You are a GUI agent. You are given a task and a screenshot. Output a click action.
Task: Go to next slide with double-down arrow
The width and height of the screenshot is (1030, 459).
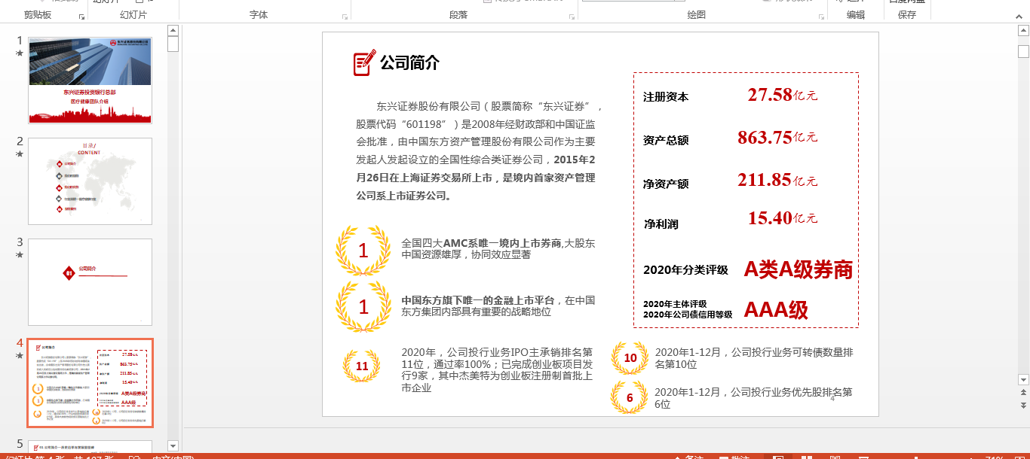tap(1023, 406)
